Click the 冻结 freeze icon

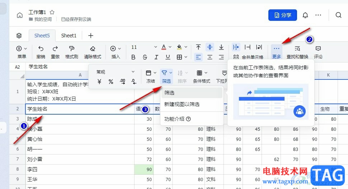pos(149,73)
